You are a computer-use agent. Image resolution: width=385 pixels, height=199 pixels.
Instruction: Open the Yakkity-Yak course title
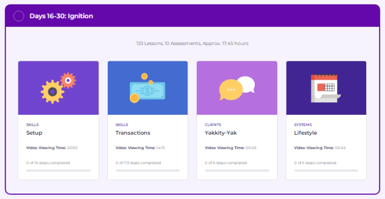point(221,132)
